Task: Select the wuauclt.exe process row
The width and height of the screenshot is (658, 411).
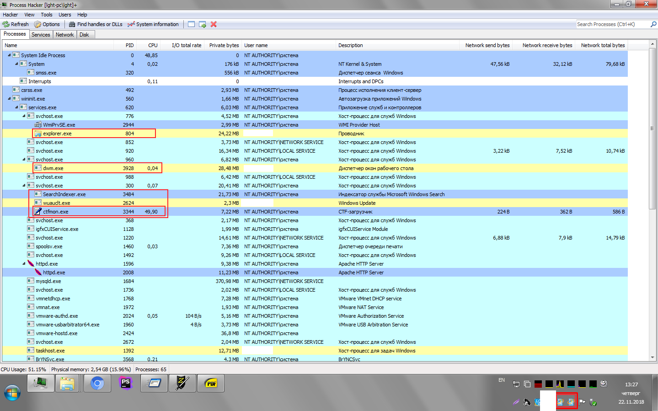Action: 315,203
